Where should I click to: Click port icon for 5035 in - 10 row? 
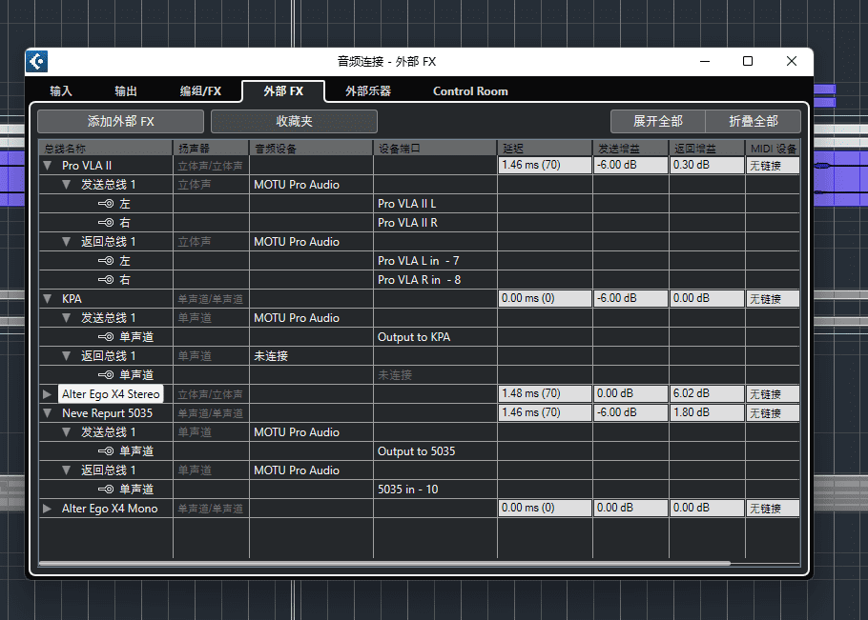coord(106,490)
